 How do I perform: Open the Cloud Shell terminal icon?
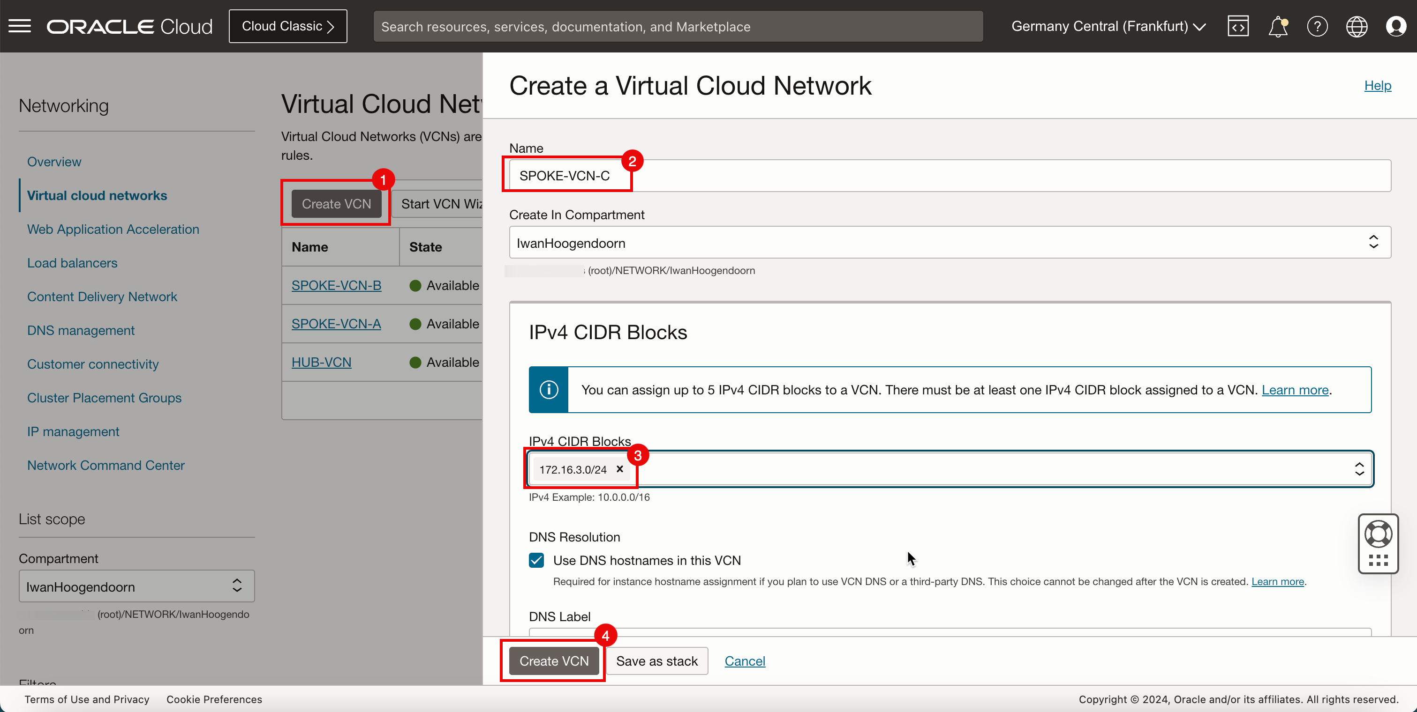pyautogui.click(x=1237, y=26)
